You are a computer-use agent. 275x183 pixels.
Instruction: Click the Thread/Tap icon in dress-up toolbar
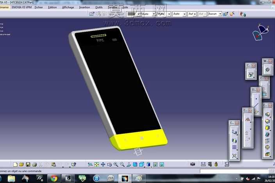tap(267, 147)
